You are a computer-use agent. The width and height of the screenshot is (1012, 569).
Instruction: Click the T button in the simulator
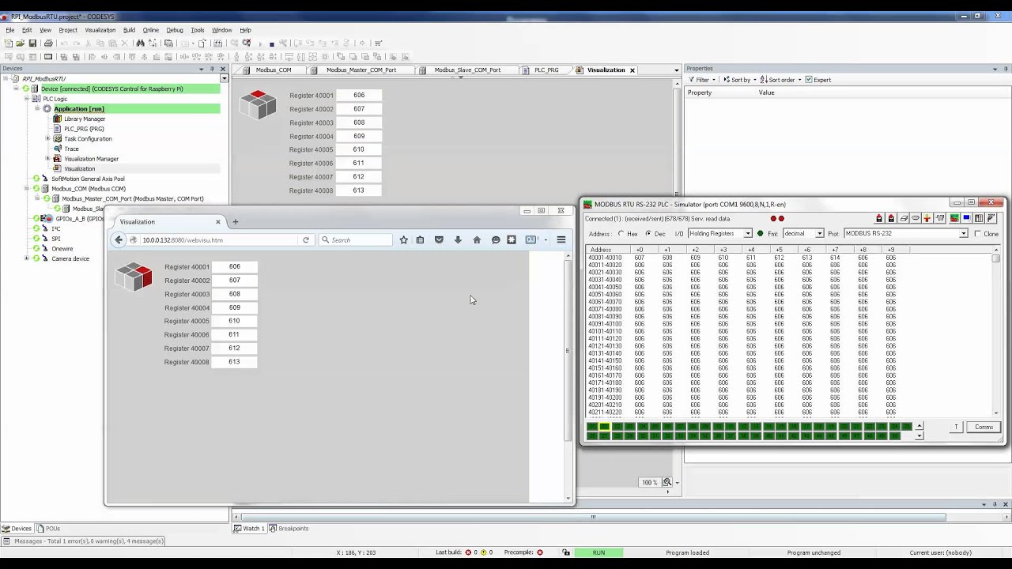pos(956,428)
